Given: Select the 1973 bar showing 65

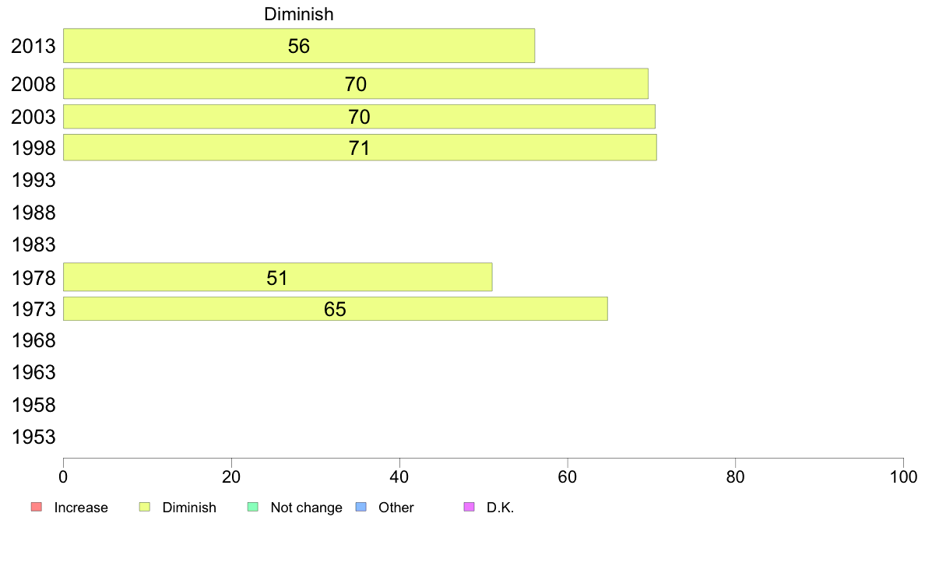Looking at the screenshot, I should click(x=335, y=309).
